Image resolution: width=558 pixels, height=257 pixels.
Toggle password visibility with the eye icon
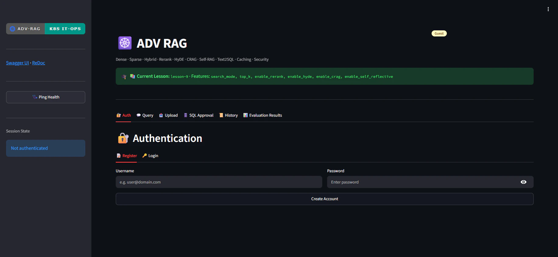(524, 182)
